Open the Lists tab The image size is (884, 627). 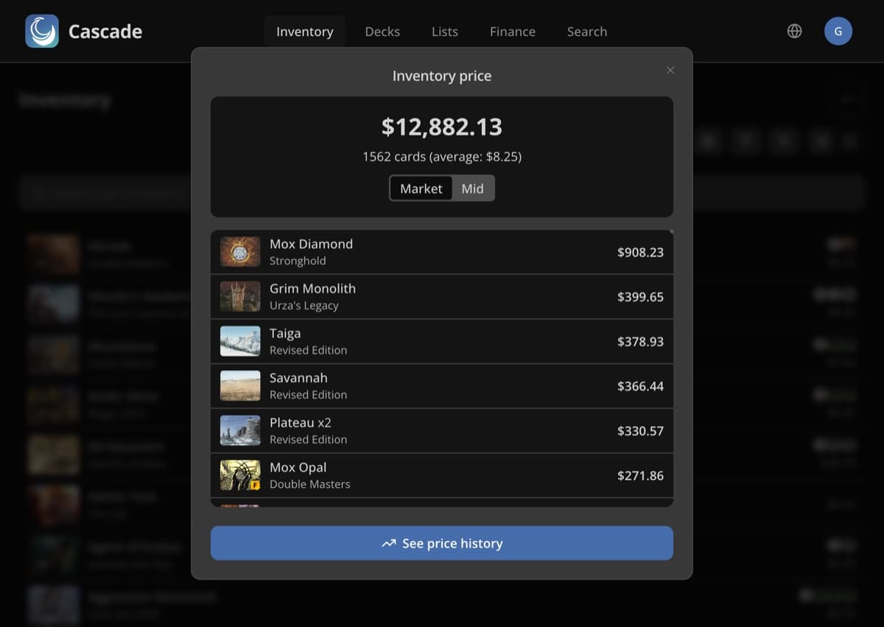pos(445,32)
